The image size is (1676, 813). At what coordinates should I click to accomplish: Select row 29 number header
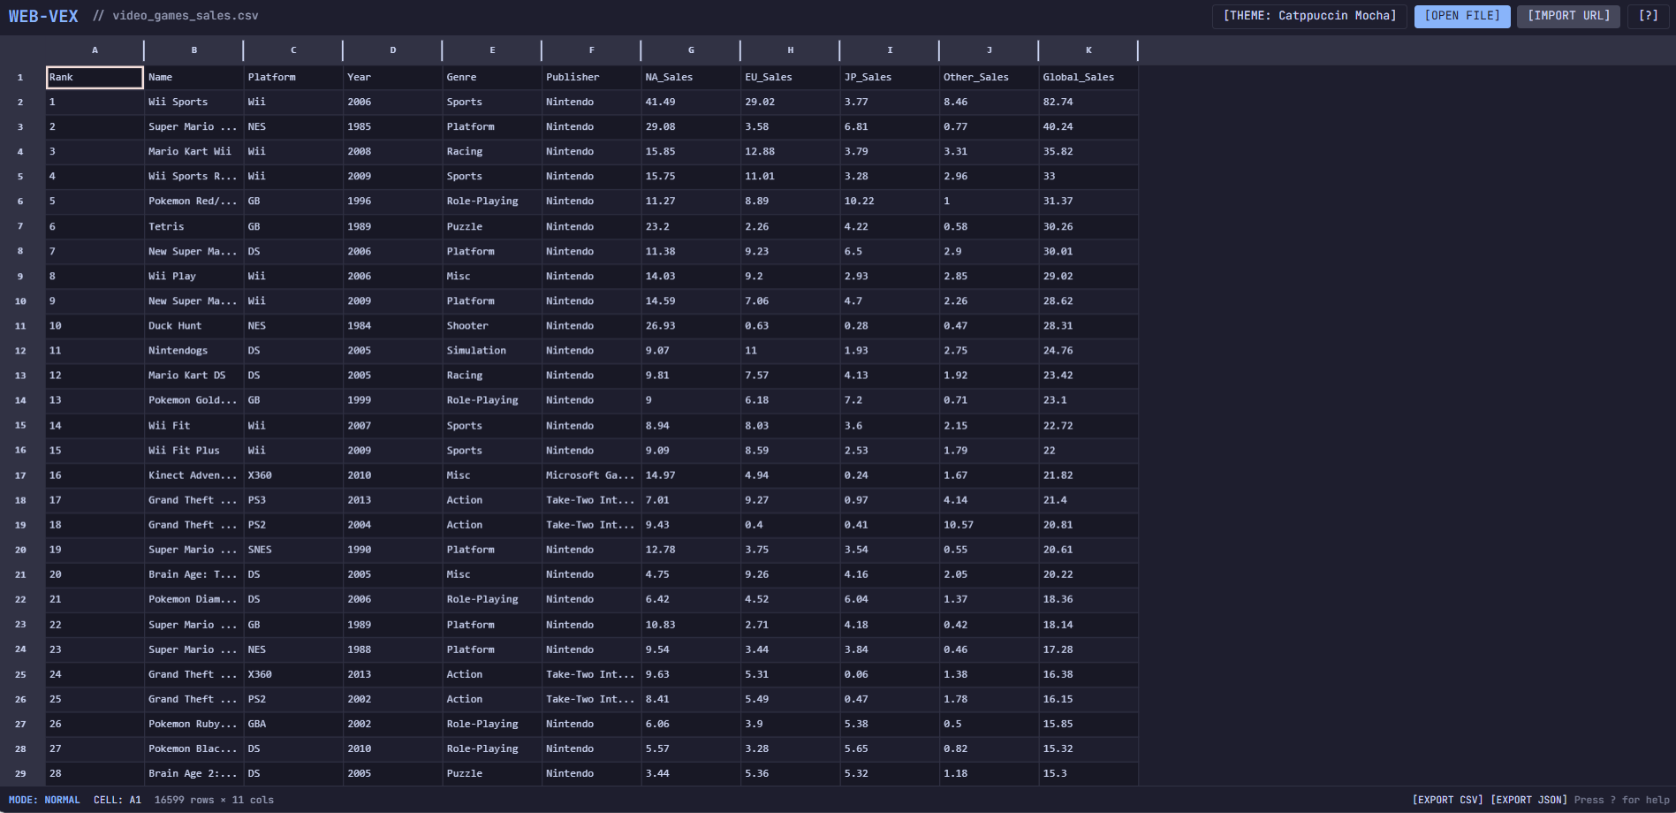20,774
